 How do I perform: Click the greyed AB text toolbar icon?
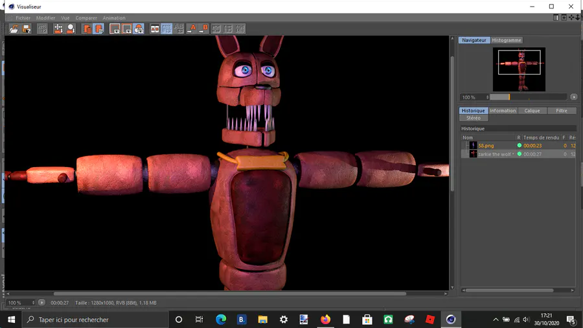(179, 29)
